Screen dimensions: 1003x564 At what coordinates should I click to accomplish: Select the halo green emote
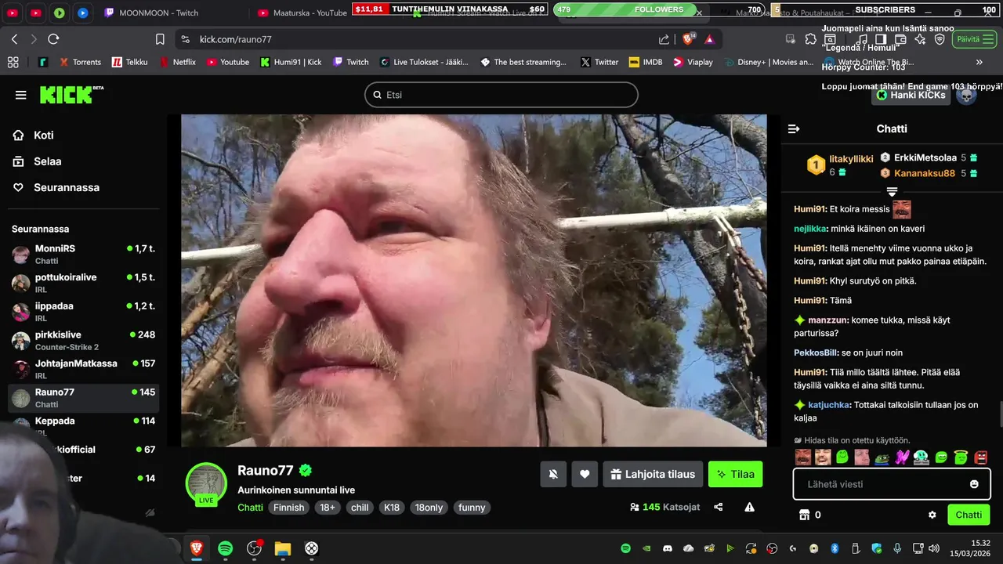[x=961, y=457]
